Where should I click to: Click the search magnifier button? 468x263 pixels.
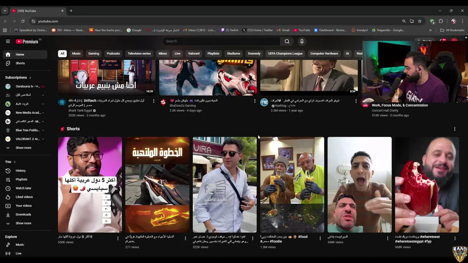[287, 41]
